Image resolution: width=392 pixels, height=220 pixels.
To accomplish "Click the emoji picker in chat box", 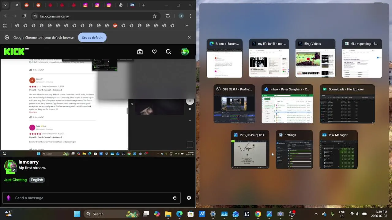I will [175, 198].
